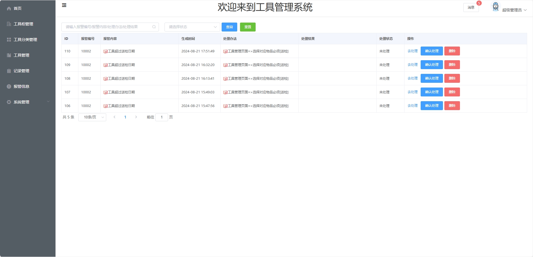Viewport: 533px width, 257px height.
Task: Open the 10条/页 page size dropdown
Action: pyautogui.click(x=92, y=117)
